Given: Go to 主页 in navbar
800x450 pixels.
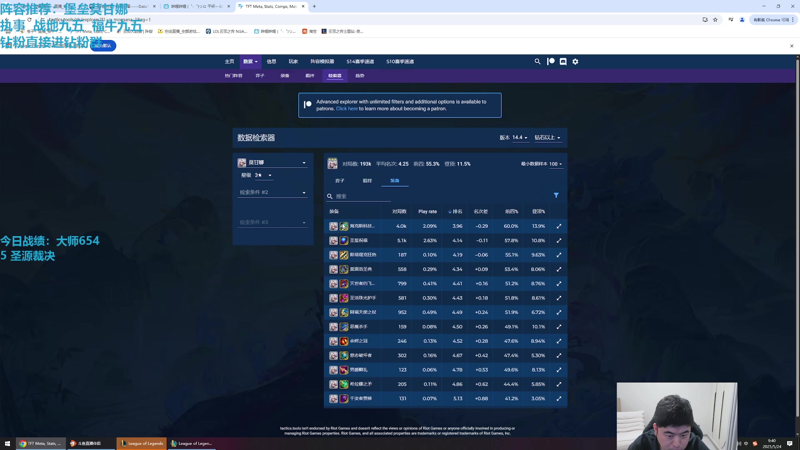Looking at the screenshot, I should (x=230, y=61).
